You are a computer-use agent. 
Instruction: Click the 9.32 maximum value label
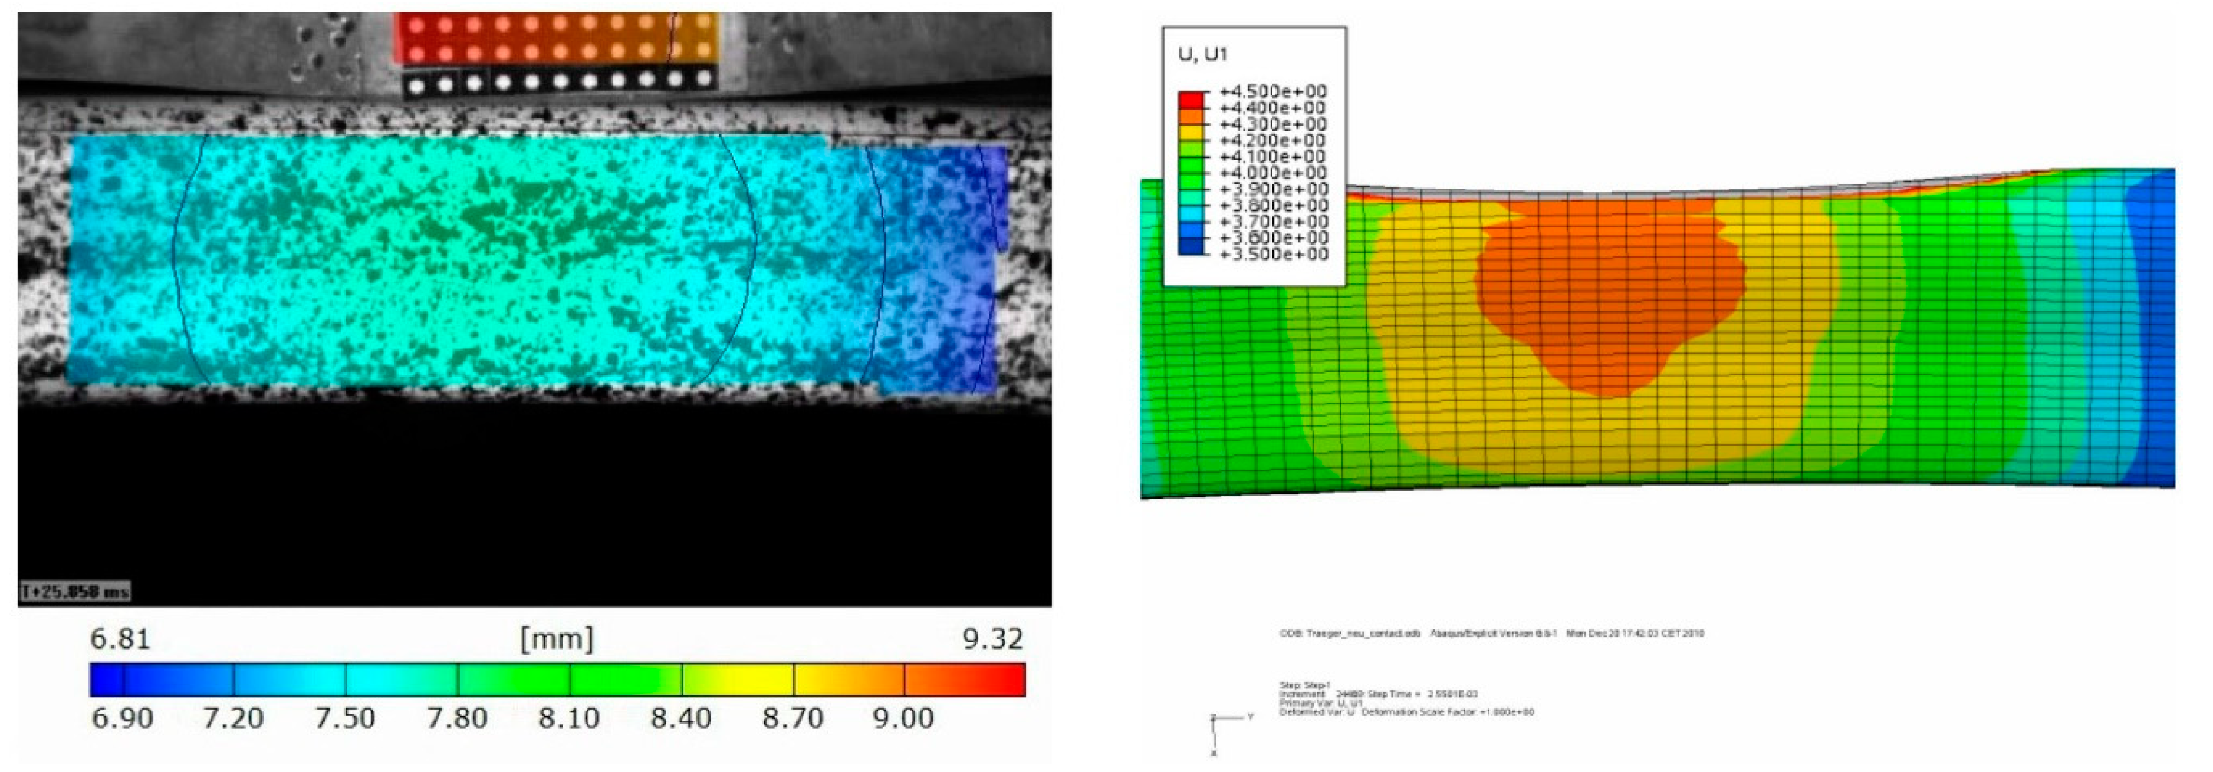992,639
